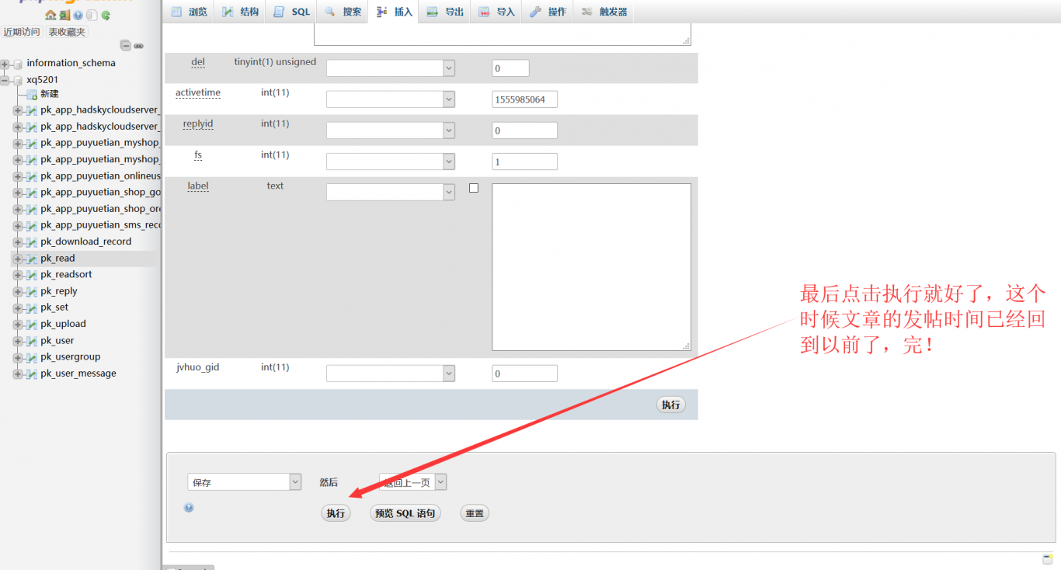Click the link with main panel icon

pyautogui.click(x=138, y=46)
